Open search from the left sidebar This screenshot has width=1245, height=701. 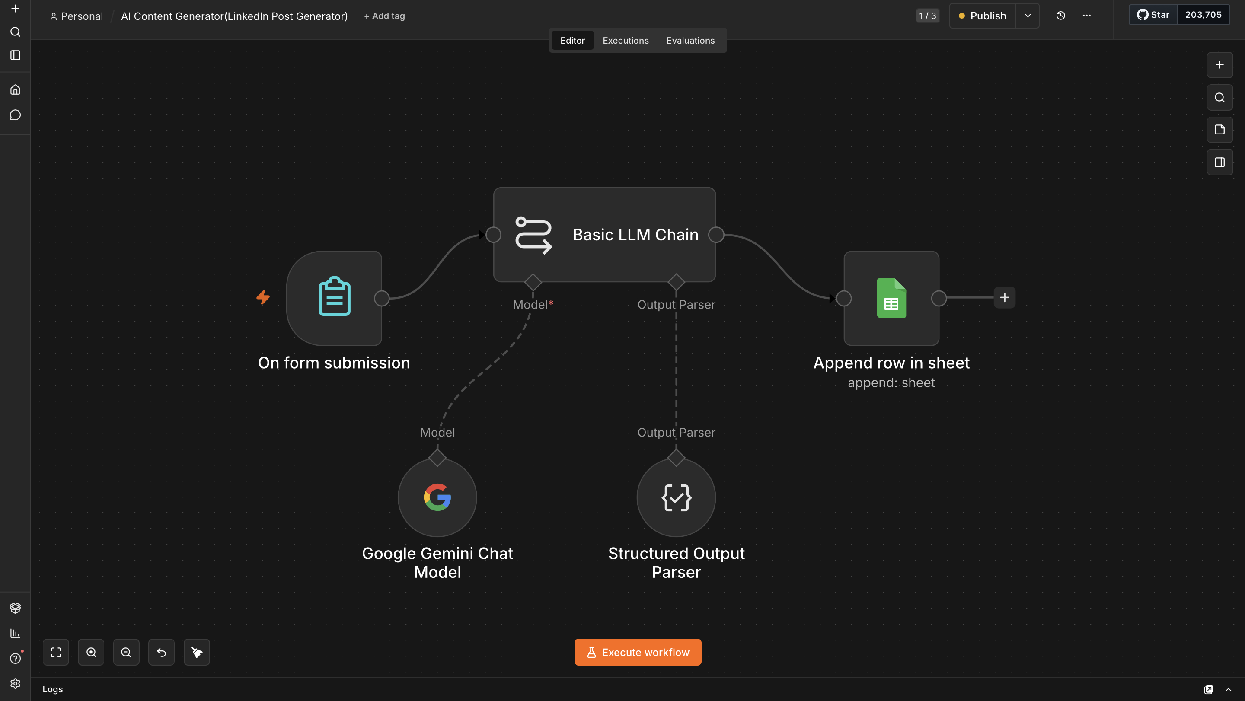(15, 32)
